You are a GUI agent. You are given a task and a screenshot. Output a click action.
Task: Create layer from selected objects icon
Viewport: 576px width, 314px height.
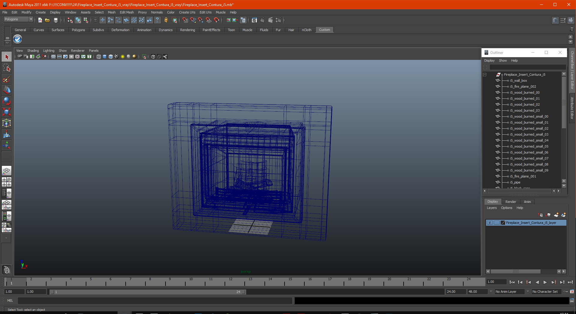pyautogui.click(x=563, y=215)
